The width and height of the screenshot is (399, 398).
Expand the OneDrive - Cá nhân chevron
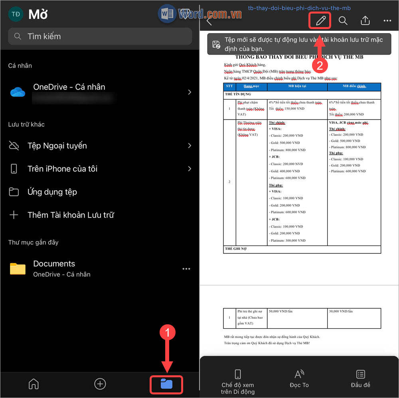pos(190,92)
